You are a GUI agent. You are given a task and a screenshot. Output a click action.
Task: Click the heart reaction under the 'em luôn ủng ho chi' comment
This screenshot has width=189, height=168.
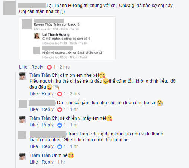coord(60,109)
